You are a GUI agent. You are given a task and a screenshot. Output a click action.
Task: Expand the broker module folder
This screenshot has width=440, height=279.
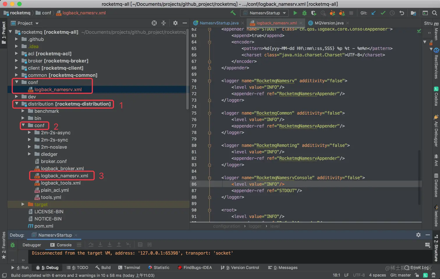[17, 61]
